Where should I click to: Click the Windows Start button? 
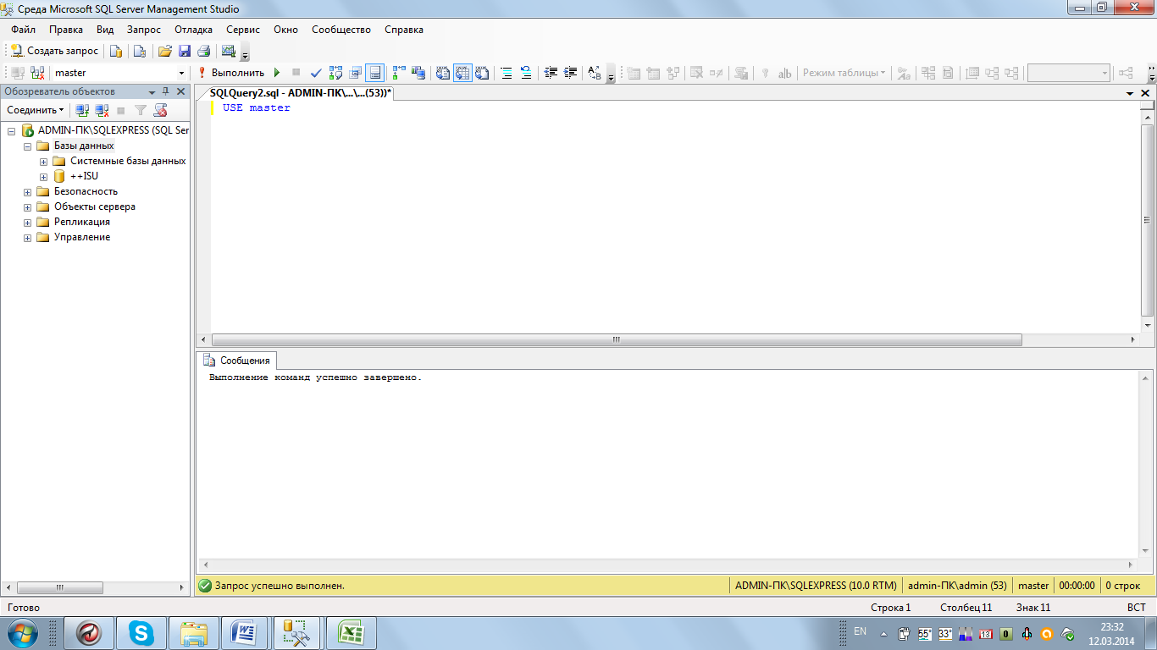click(23, 632)
